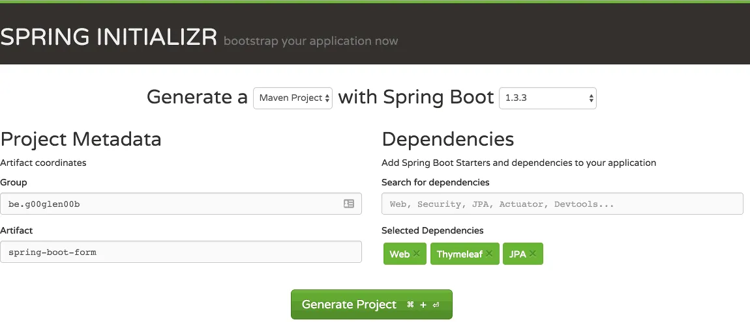
Task: Focus the Artifact field spring-boot-form
Action: 181,252
